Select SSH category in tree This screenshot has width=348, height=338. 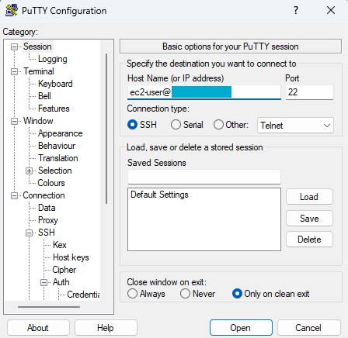pyautogui.click(x=47, y=233)
